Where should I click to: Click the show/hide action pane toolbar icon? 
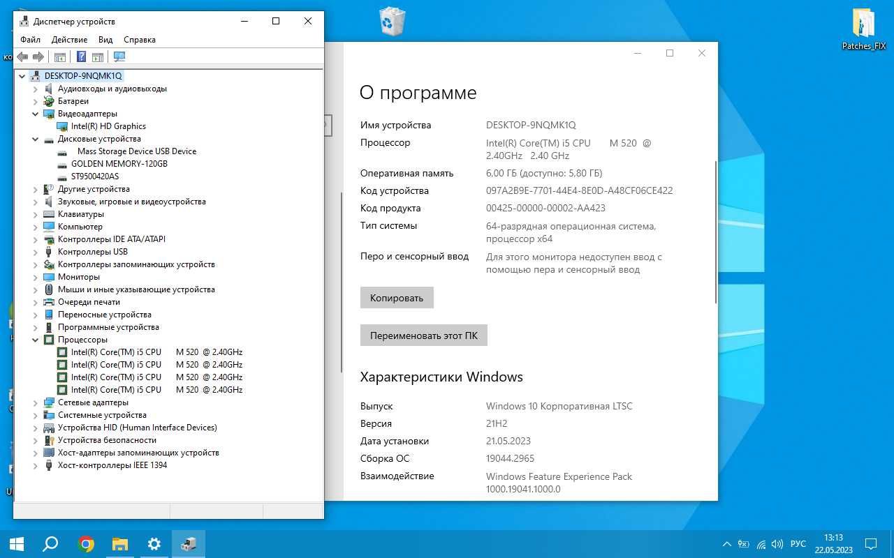pos(98,56)
